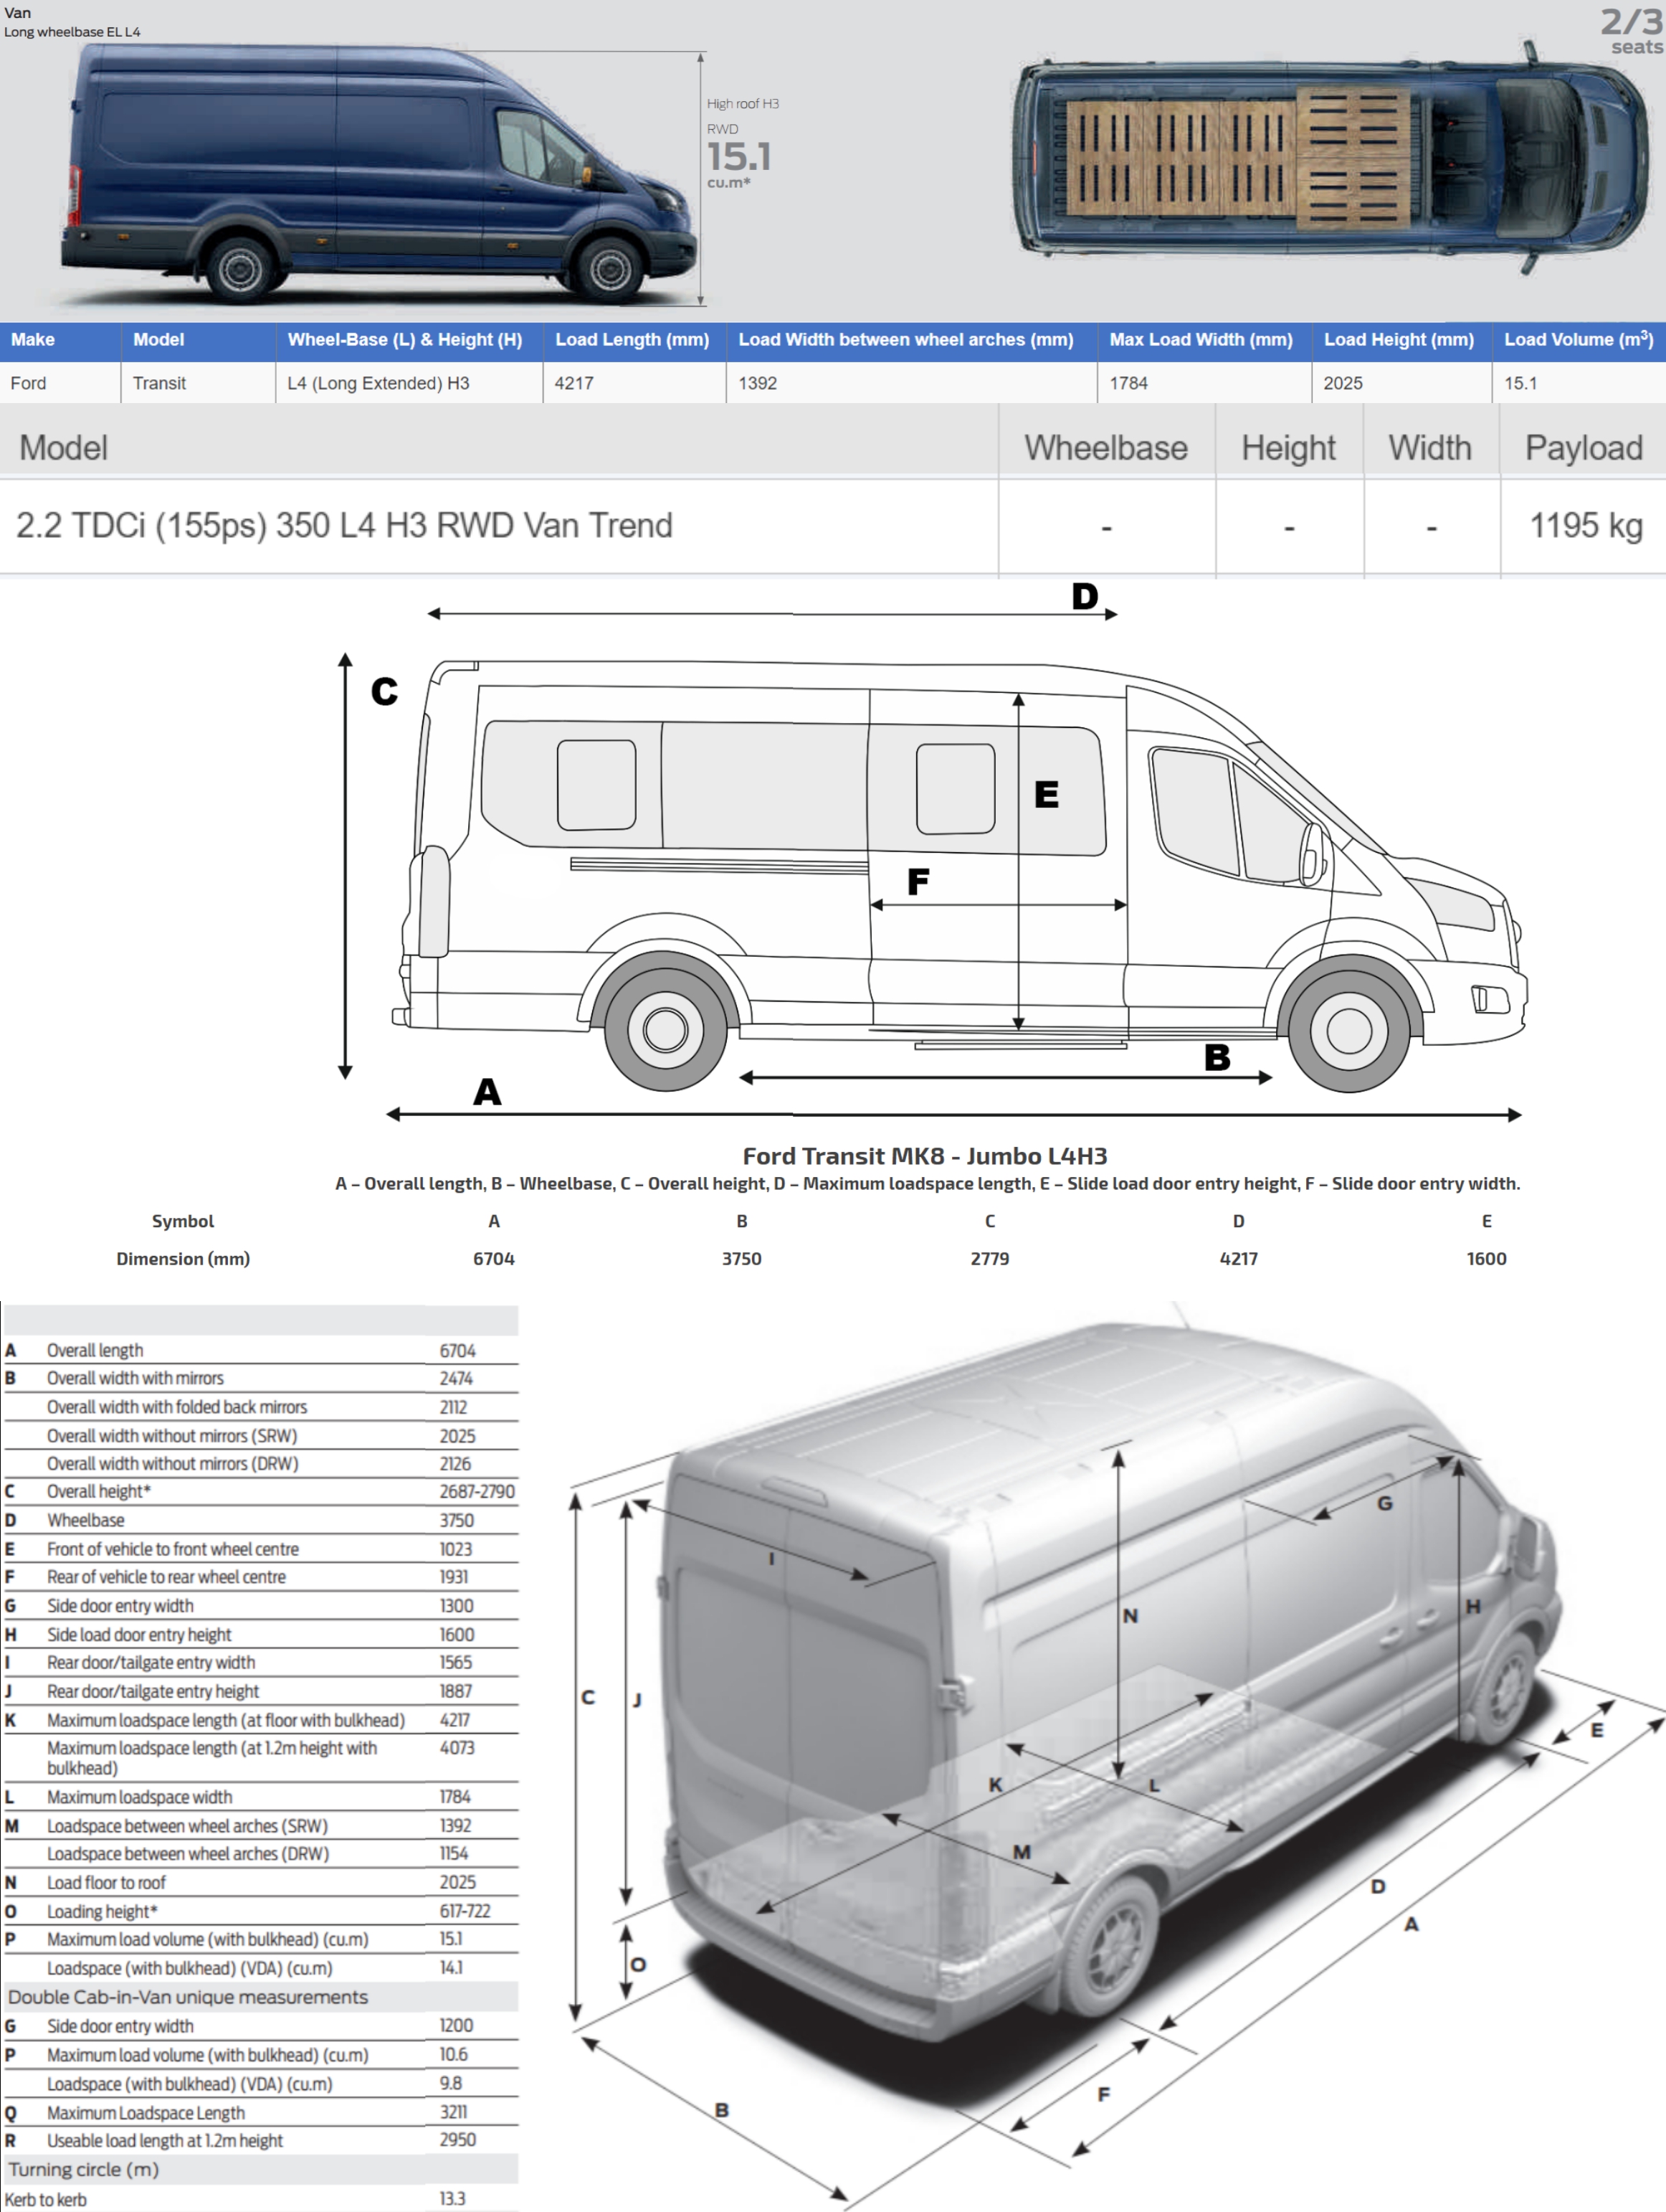Select the 'High roof H3' label
The width and height of the screenshot is (1666, 2212).
click(x=743, y=104)
